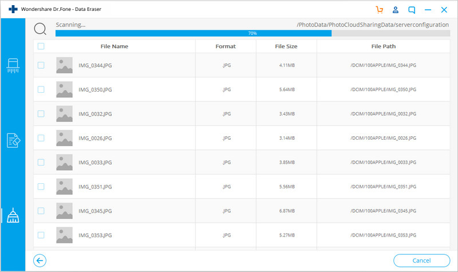Click the 4.11MB file size cell

287,65
